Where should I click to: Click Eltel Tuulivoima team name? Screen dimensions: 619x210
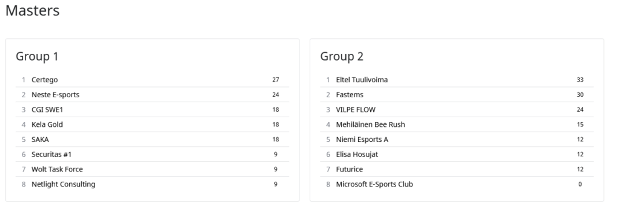[x=362, y=80]
